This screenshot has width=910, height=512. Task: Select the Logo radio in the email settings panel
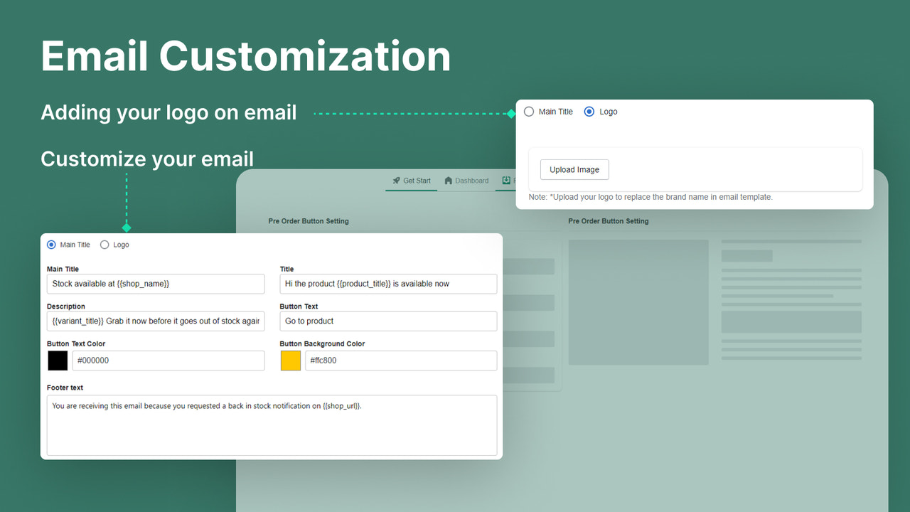tap(105, 245)
